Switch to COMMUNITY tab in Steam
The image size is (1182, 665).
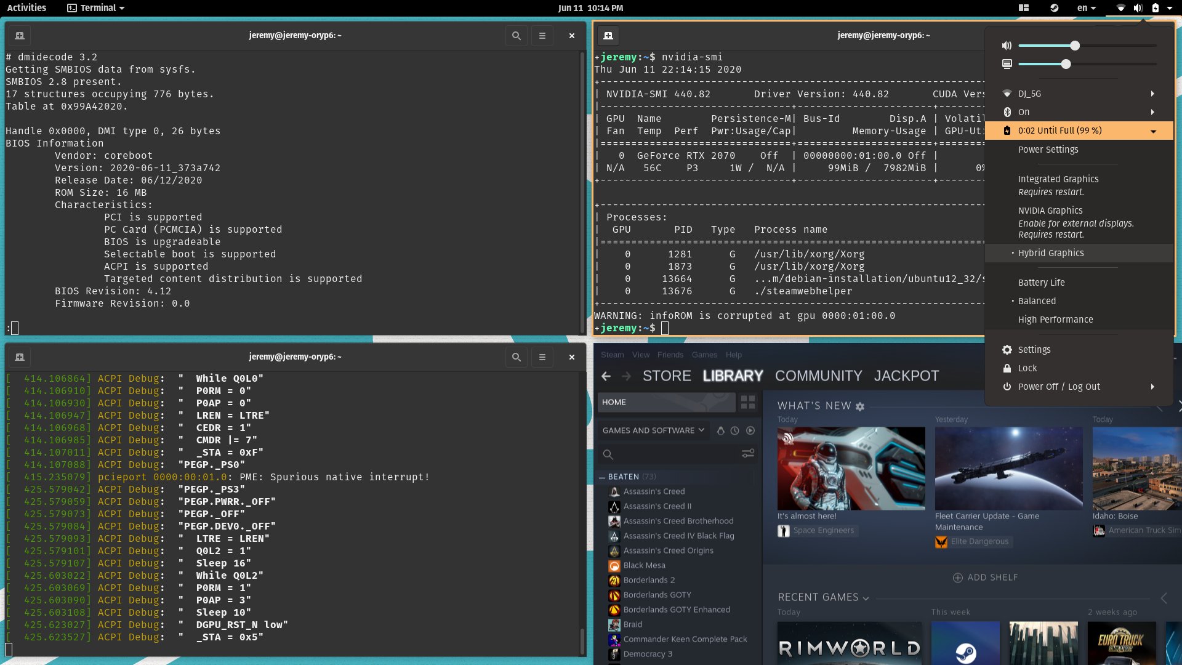click(x=818, y=376)
